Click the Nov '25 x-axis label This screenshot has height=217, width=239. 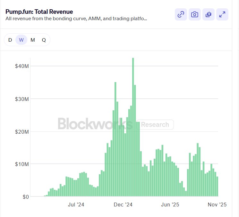click(217, 205)
